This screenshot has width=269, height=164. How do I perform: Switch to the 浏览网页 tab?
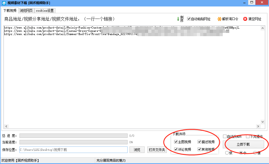[26, 11]
